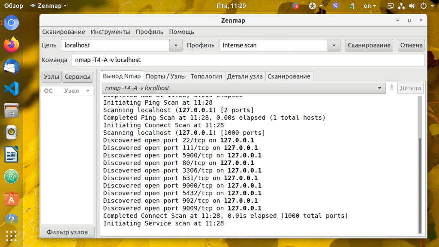Open Chromium browser from the dock
This screenshot has width=439, height=247.
(12, 22)
